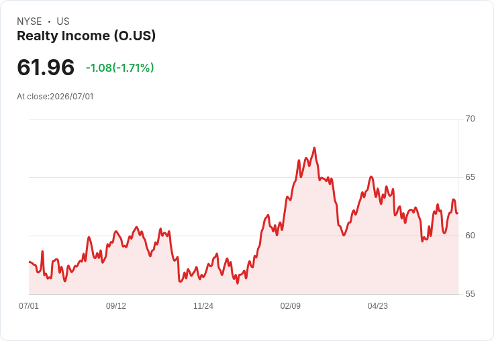
Task: Click the price change -1.08(-1.71%)
Action: [119, 68]
